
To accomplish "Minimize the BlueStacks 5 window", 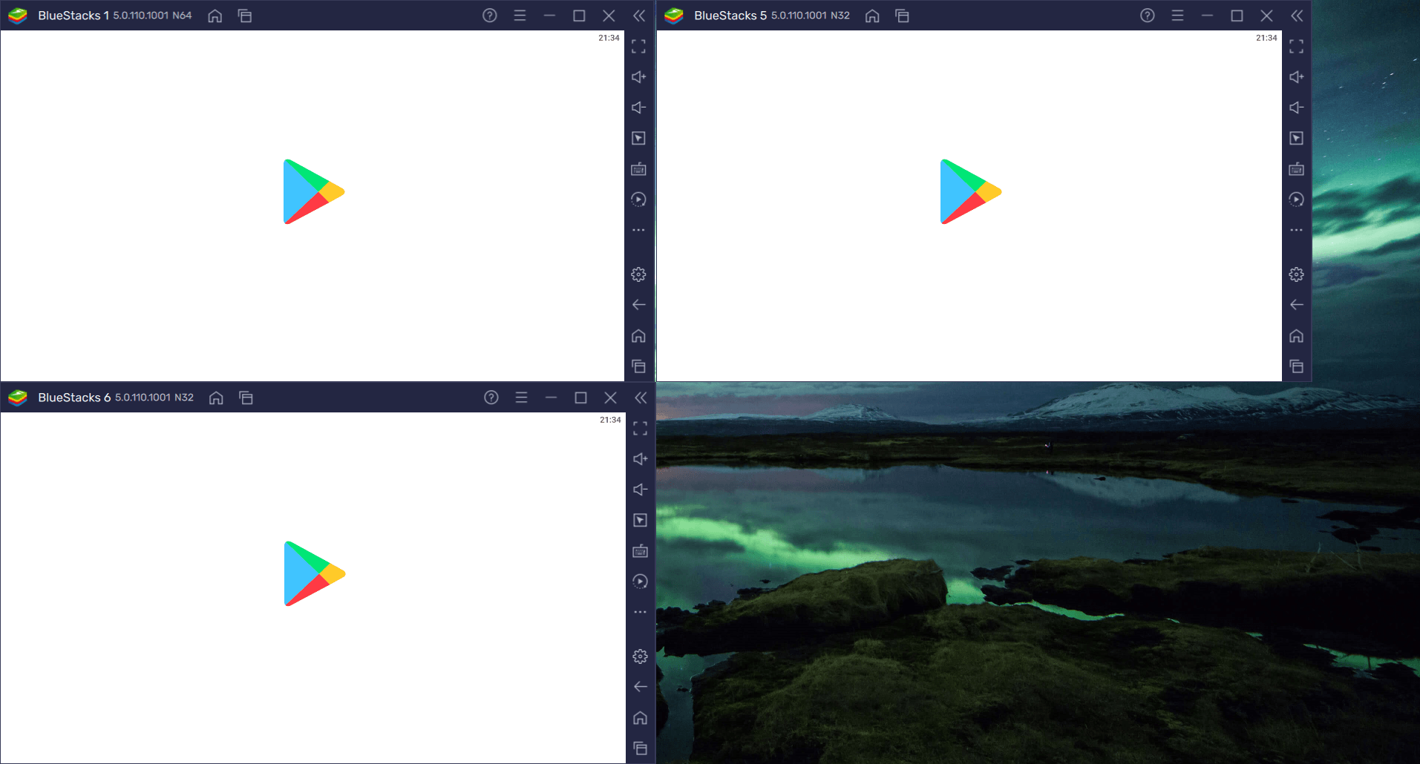I will (1207, 16).
